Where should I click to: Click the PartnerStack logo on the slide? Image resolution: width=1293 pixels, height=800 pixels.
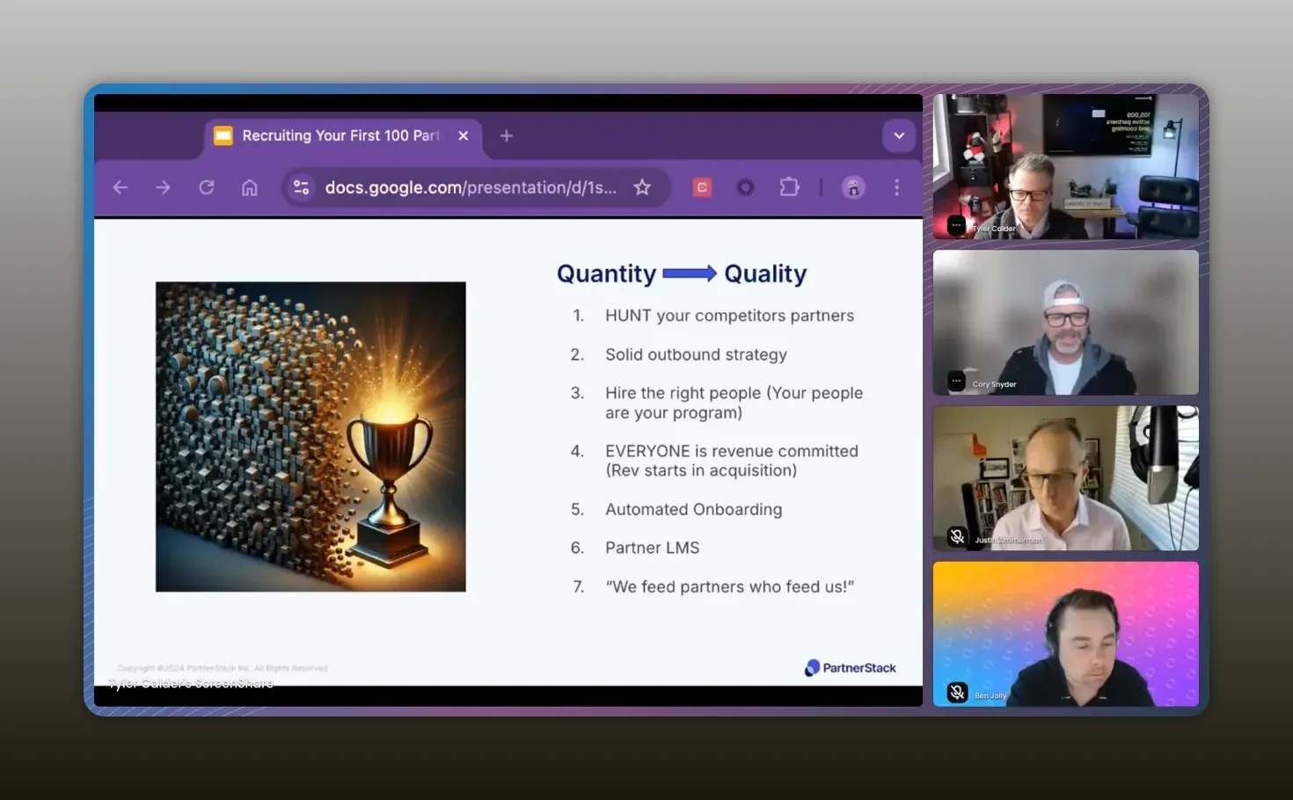tap(850, 667)
